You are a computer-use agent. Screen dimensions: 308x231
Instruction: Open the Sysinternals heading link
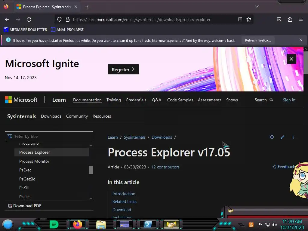[x=22, y=116]
